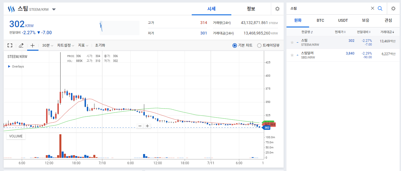Open the 차트설정 dropdown
This screenshot has height=171, width=401.
(66, 45)
